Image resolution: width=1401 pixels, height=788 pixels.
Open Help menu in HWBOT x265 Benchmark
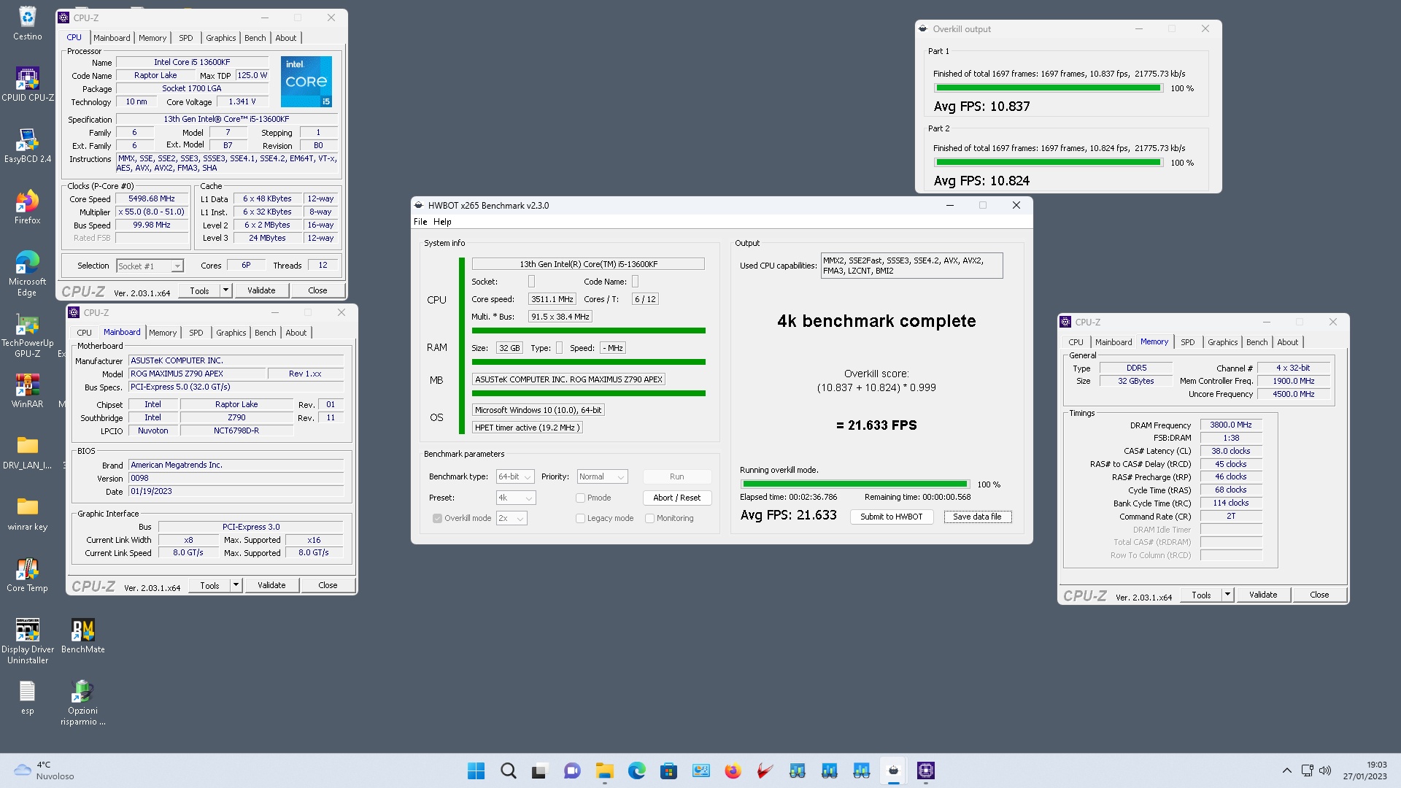pyautogui.click(x=442, y=222)
